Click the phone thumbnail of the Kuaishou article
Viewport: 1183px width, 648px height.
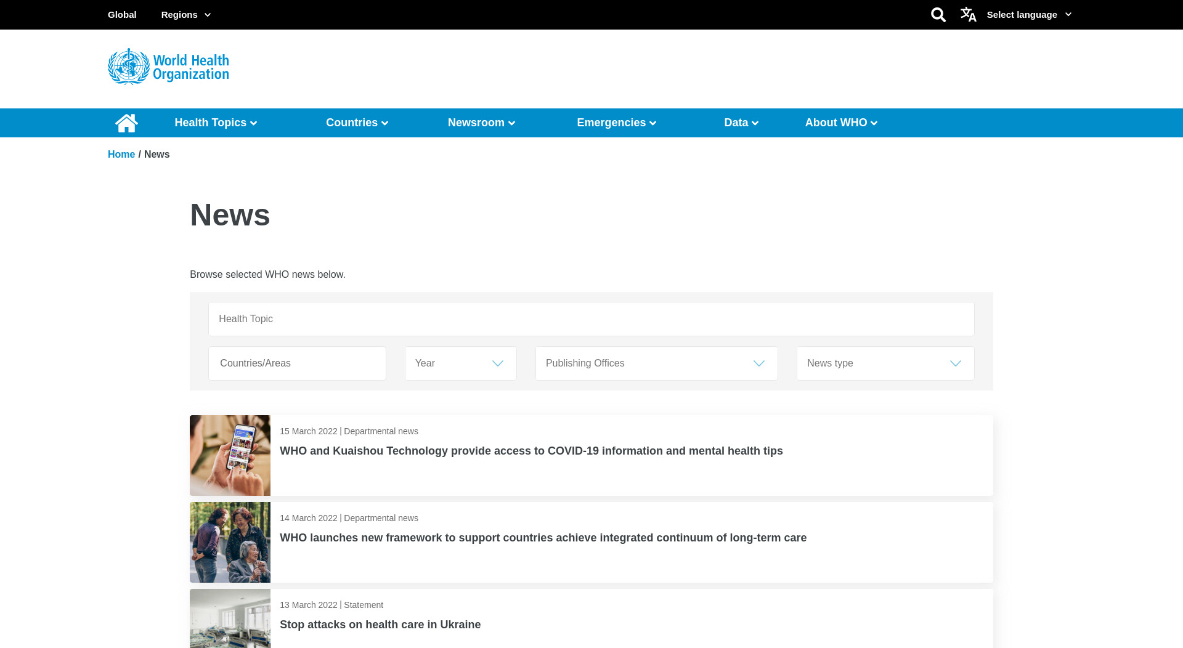pyautogui.click(x=230, y=455)
